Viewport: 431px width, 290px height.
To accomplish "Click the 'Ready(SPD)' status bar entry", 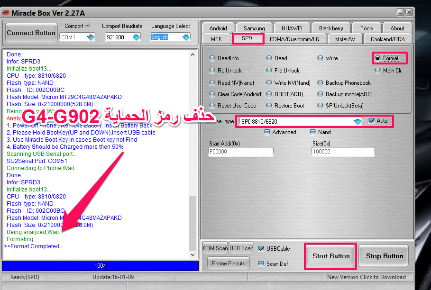I will [x=25, y=277].
